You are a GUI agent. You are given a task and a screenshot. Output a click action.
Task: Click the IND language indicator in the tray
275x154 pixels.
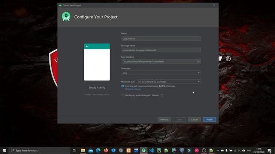point(249,150)
